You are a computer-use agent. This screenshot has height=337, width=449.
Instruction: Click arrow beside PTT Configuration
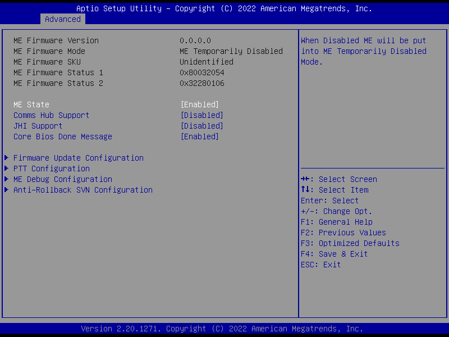(7, 168)
